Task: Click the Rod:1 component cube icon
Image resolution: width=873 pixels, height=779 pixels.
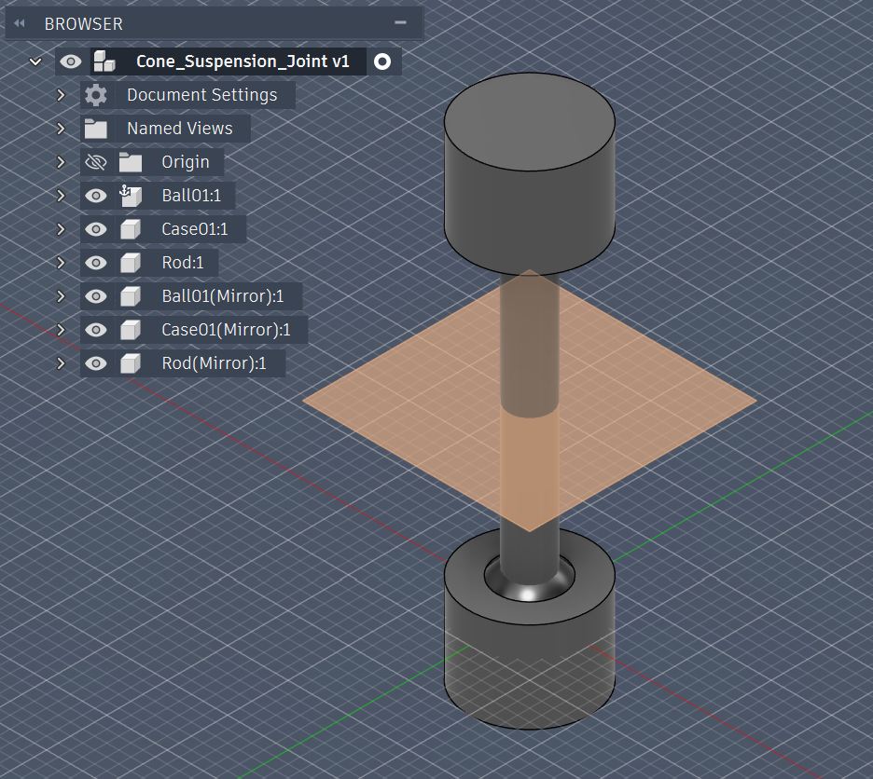Action: (x=129, y=262)
